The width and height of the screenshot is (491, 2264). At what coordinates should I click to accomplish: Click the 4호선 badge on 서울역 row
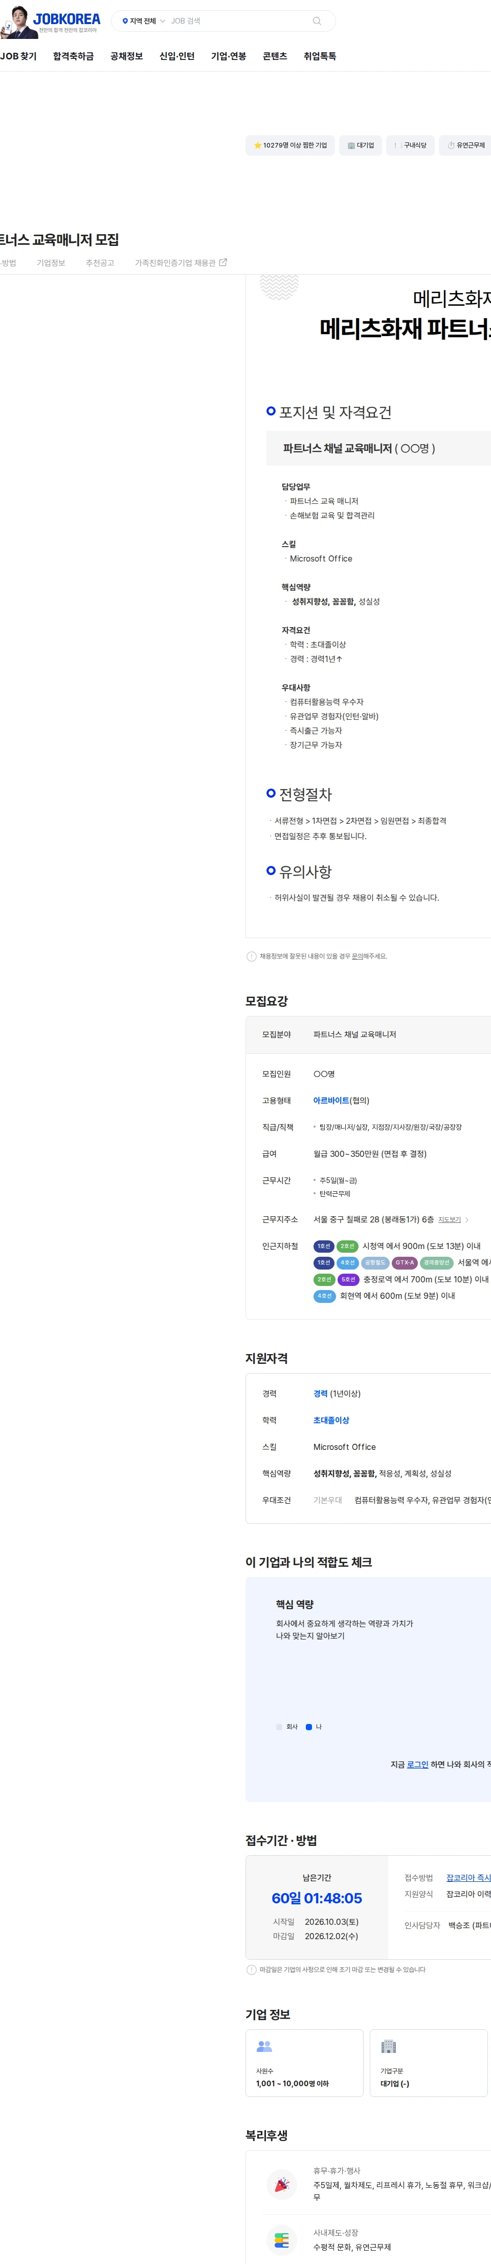pos(348,1263)
